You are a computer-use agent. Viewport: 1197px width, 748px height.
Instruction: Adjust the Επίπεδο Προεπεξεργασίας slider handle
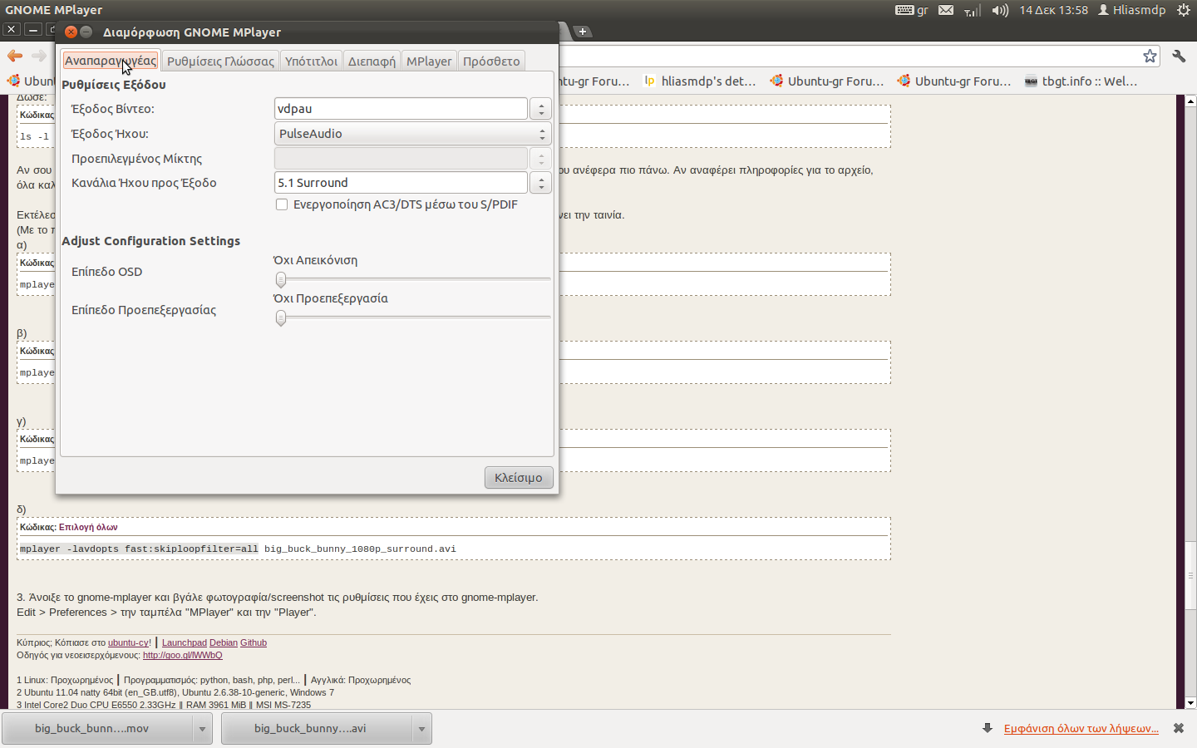point(281,317)
